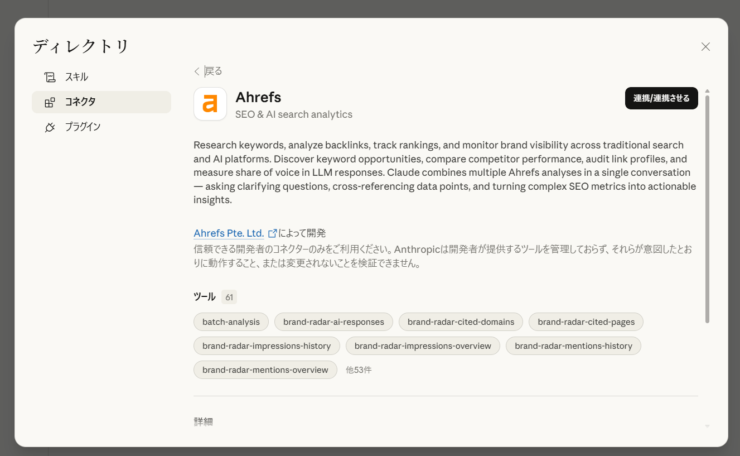Switch to the プラグイン section
Viewport: 740px width, 456px height.
coord(83,127)
